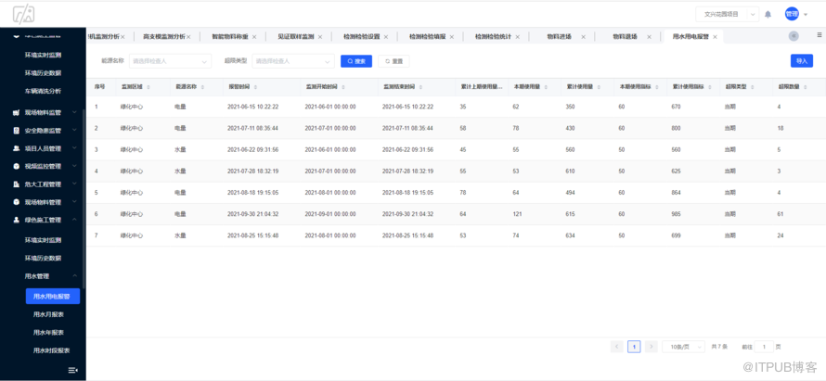Collapse the 用水管理 submenu
The height and width of the screenshot is (381, 826).
click(43, 276)
